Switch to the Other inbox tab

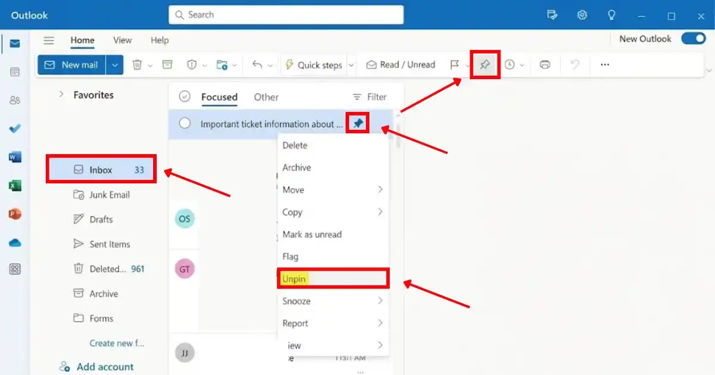266,97
